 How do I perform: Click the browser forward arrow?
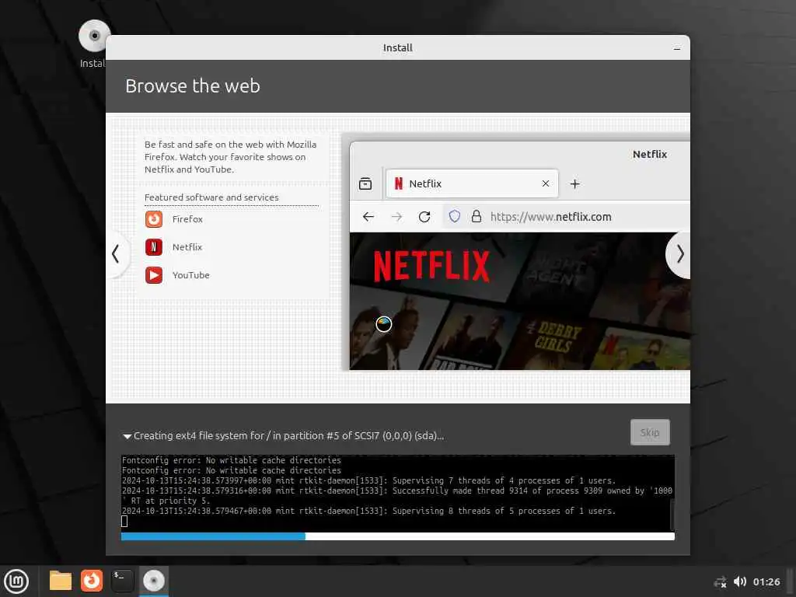(x=397, y=218)
